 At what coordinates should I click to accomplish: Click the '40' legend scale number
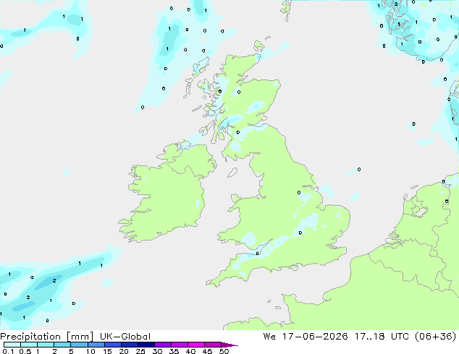(x=190, y=351)
